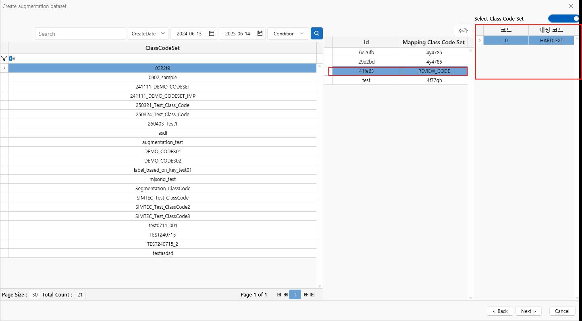Image resolution: width=582 pixels, height=321 pixels.
Task: Open calendar picker for 2025-06-14 end date
Action: pyautogui.click(x=260, y=33)
